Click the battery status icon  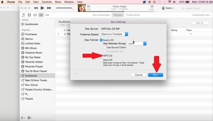pos(187,2)
